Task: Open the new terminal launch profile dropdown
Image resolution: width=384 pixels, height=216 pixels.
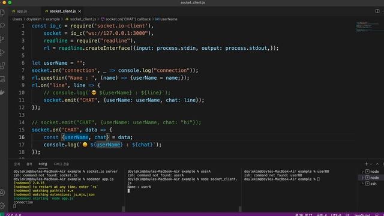Action: [x=371, y=164]
